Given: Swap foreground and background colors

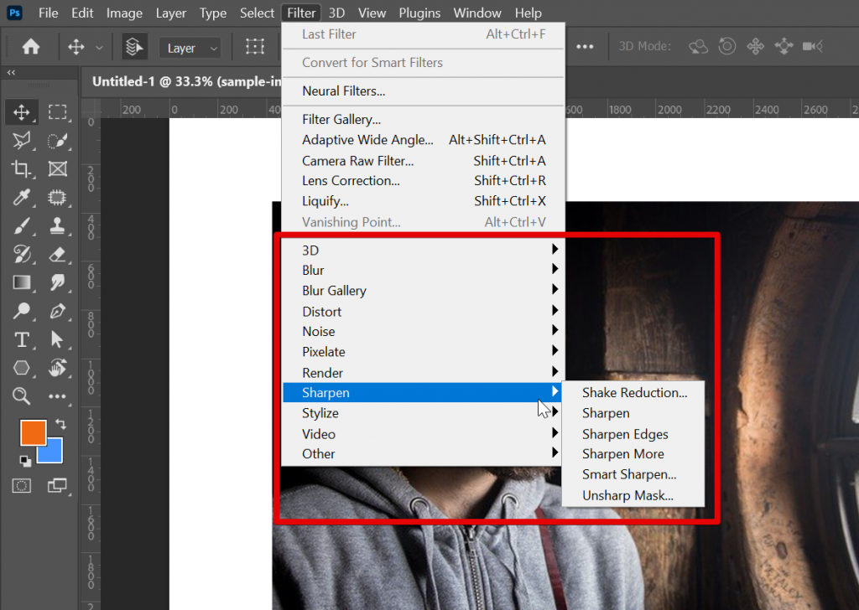Looking at the screenshot, I should point(60,426).
